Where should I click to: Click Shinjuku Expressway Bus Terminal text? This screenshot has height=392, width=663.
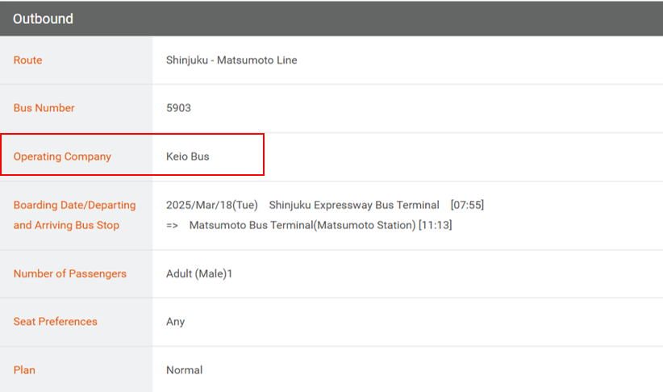point(354,205)
